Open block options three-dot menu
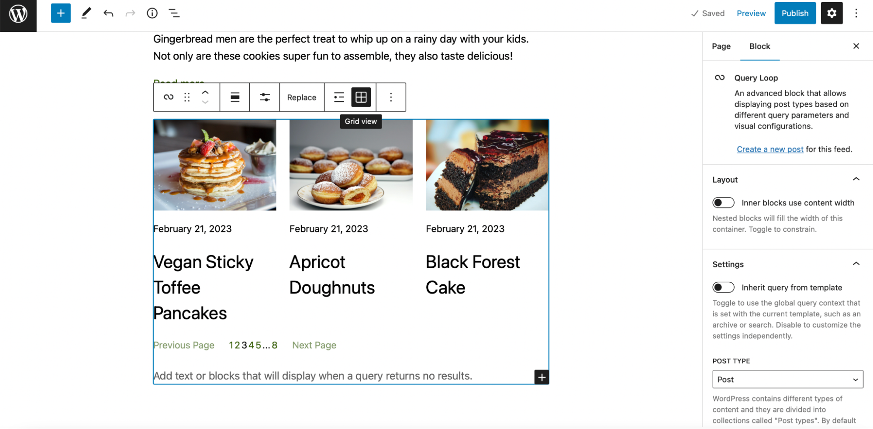Screen dimensions: 873x429 [391, 97]
